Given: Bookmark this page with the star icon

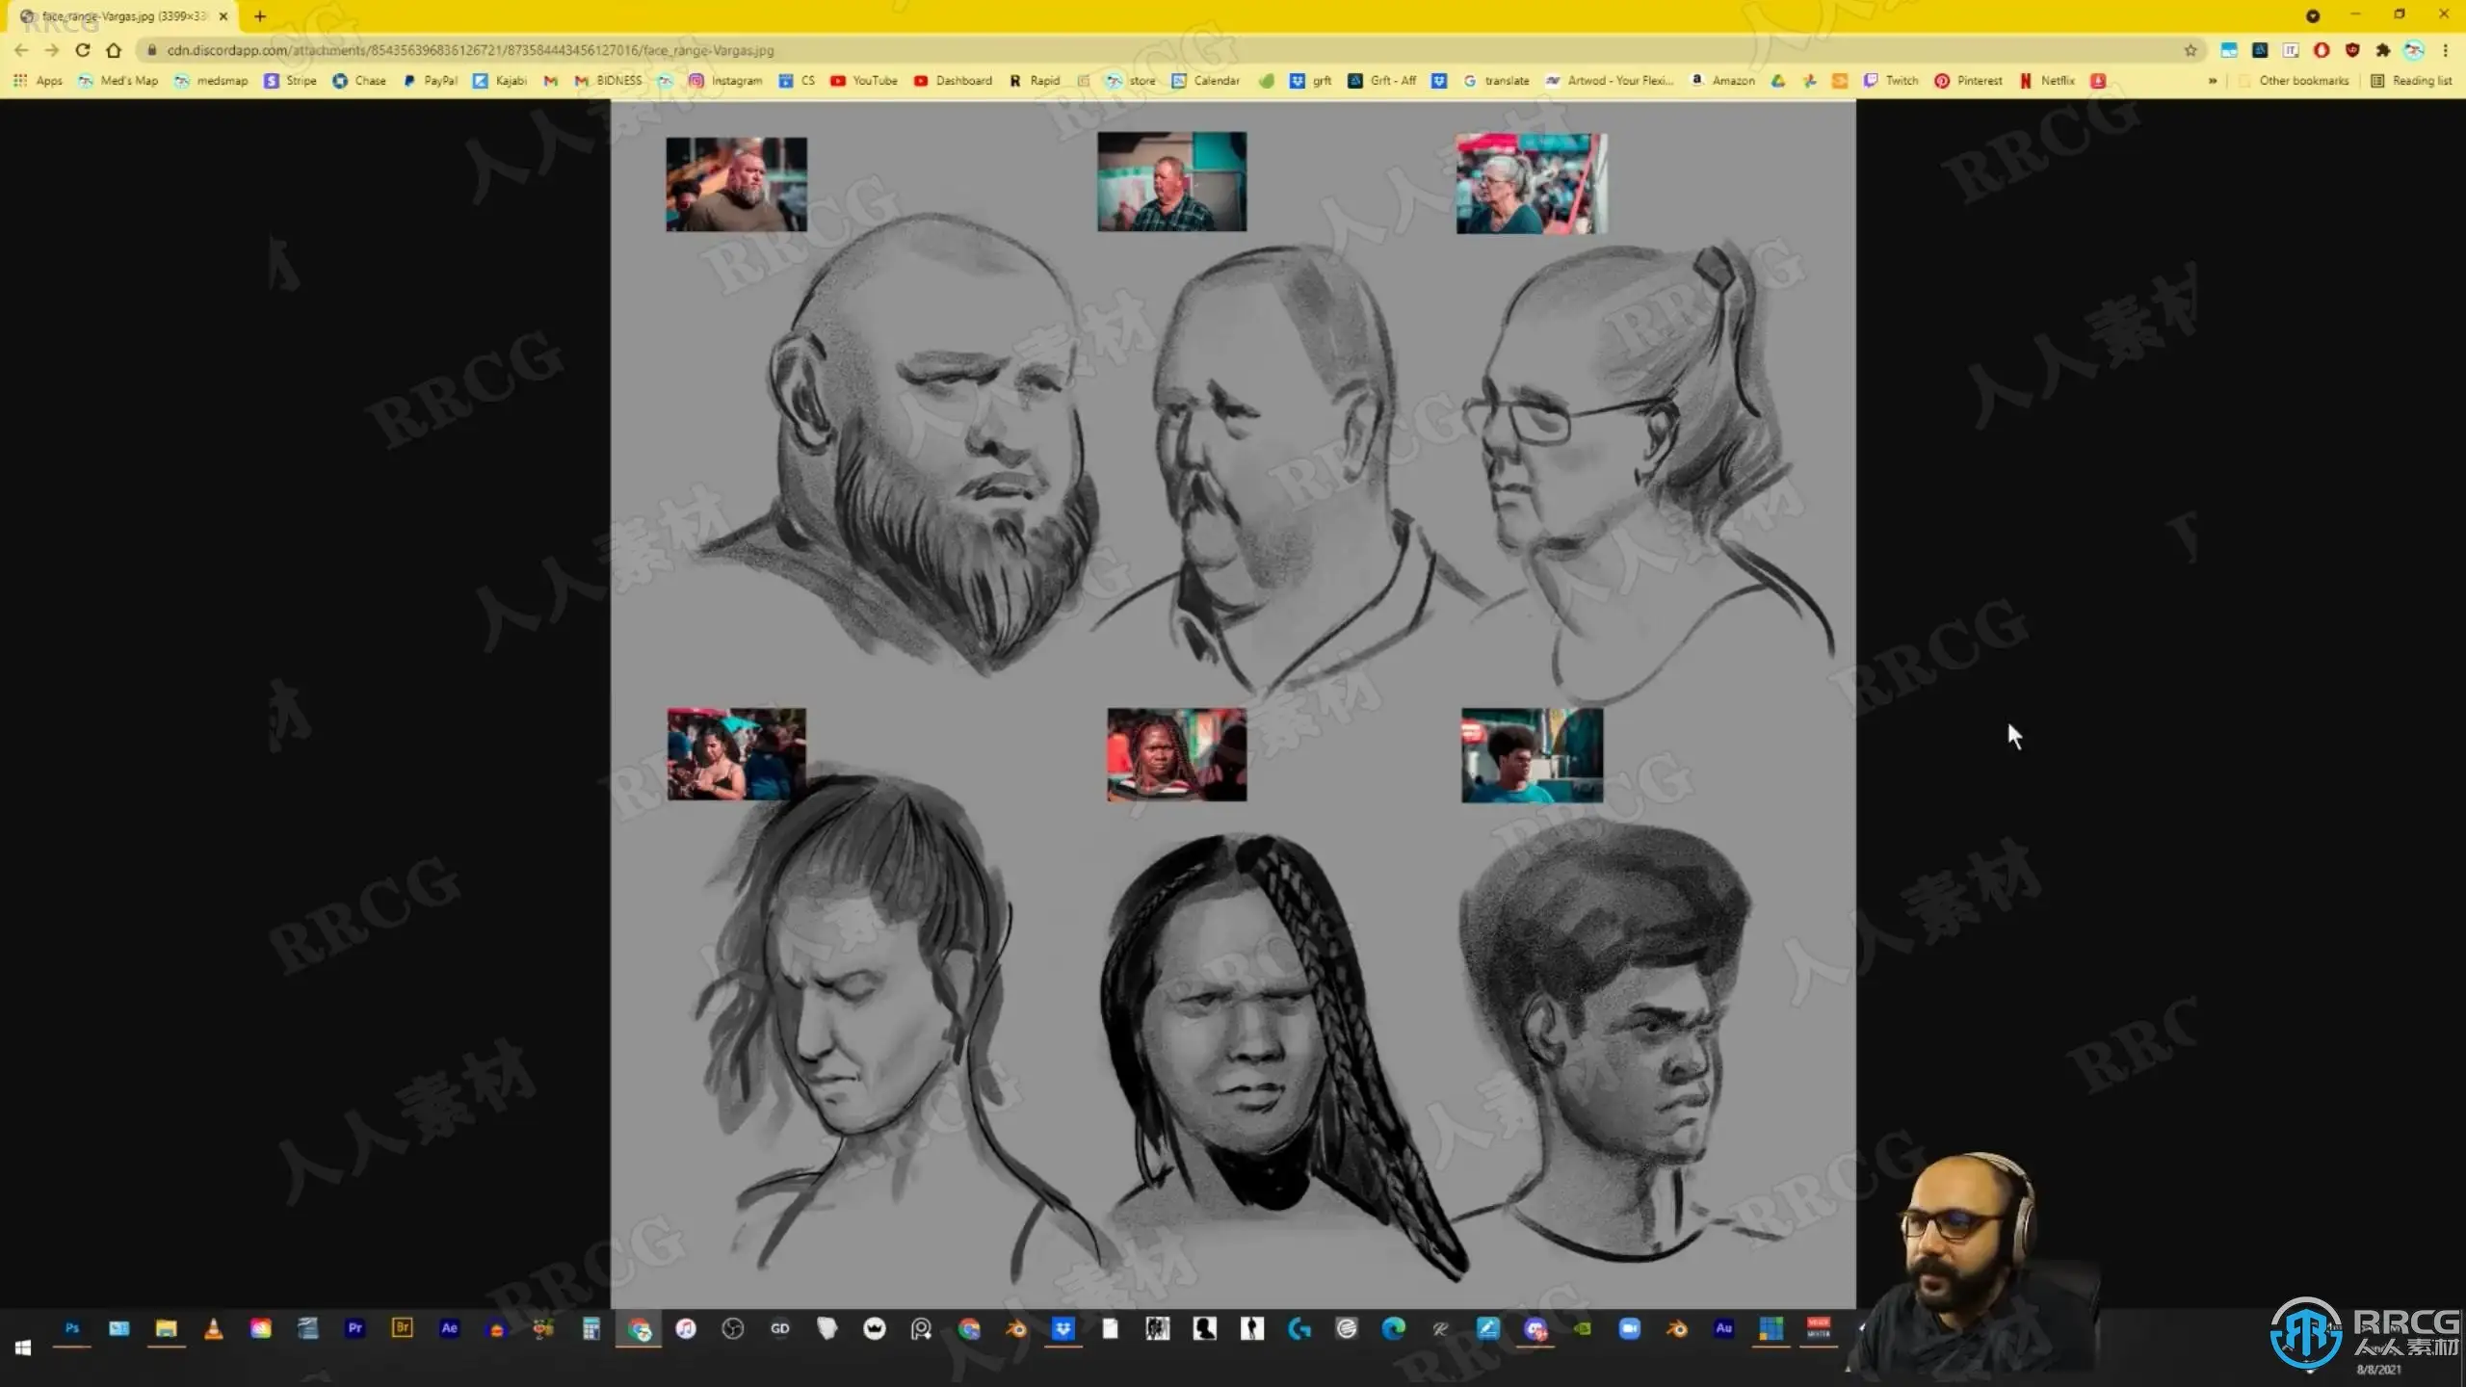Looking at the screenshot, I should click(2191, 50).
